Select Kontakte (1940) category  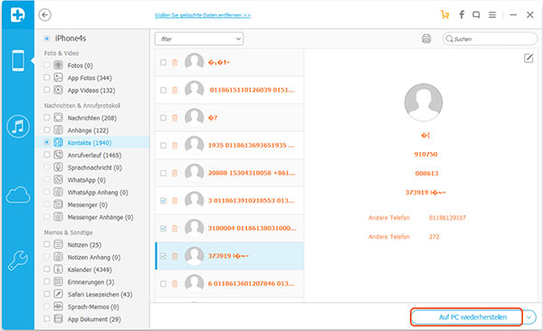[x=90, y=143]
